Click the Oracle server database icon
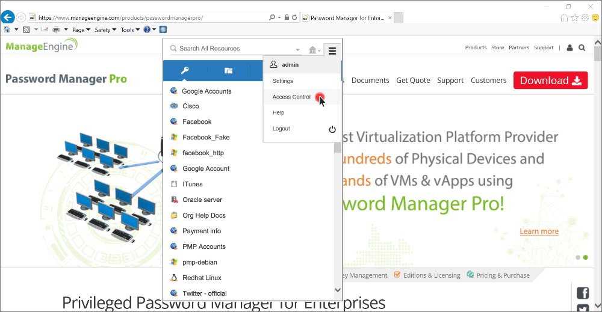The image size is (602, 312). [174, 200]
